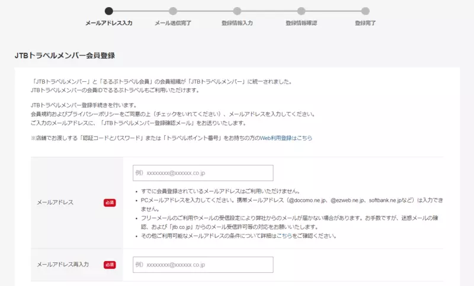Screen dimensions: 474x286
Task: Click the line JTBトラベルメンバー登録手続きを行います。
Action: [84, 105]
